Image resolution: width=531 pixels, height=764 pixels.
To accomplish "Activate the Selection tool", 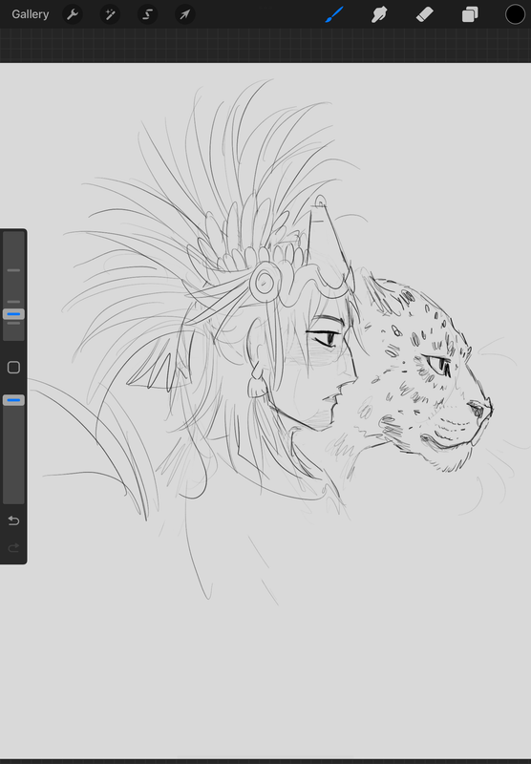I will tap(147, 14).
